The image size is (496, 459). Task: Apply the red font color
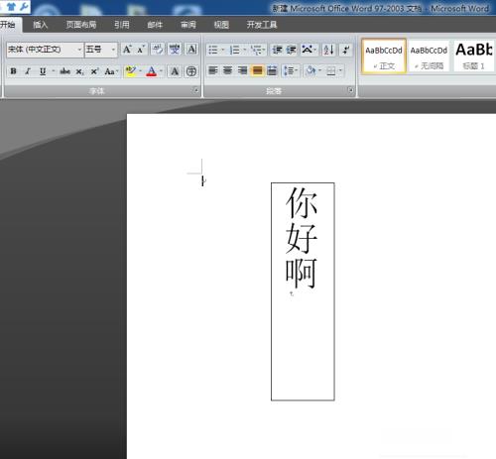coord(152,71)
